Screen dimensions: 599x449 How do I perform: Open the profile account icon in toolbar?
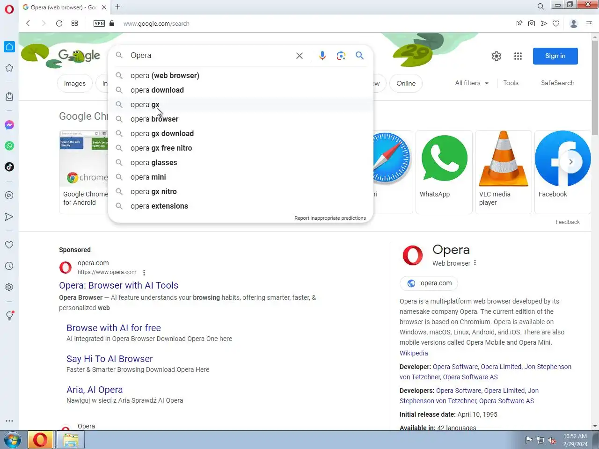(574, 23)
